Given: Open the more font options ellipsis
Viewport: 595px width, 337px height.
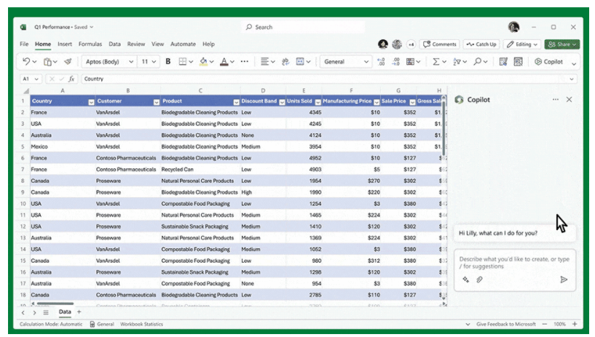Looking at the screenshot, I should [x=245, y=61].
